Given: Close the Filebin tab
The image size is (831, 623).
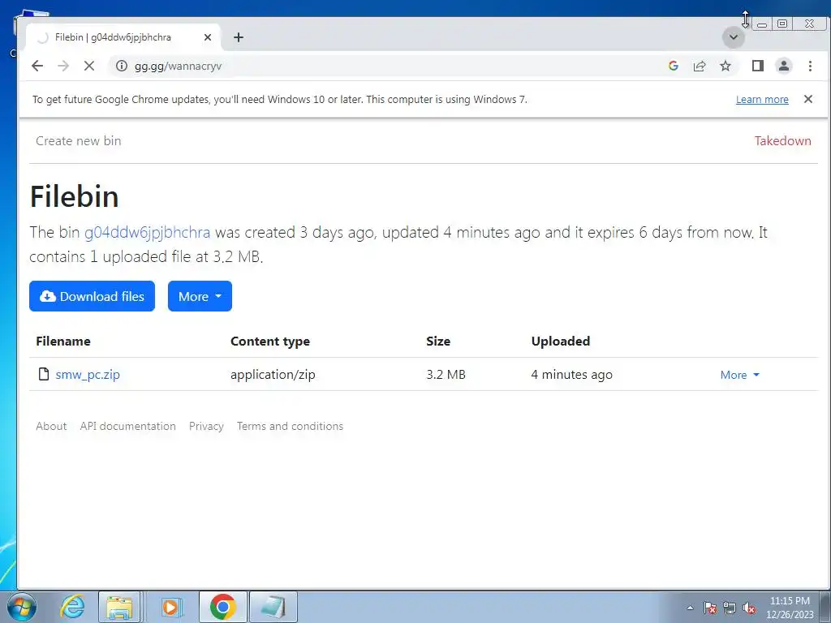Looking at the screenshot, I should [x=208, y=37].
